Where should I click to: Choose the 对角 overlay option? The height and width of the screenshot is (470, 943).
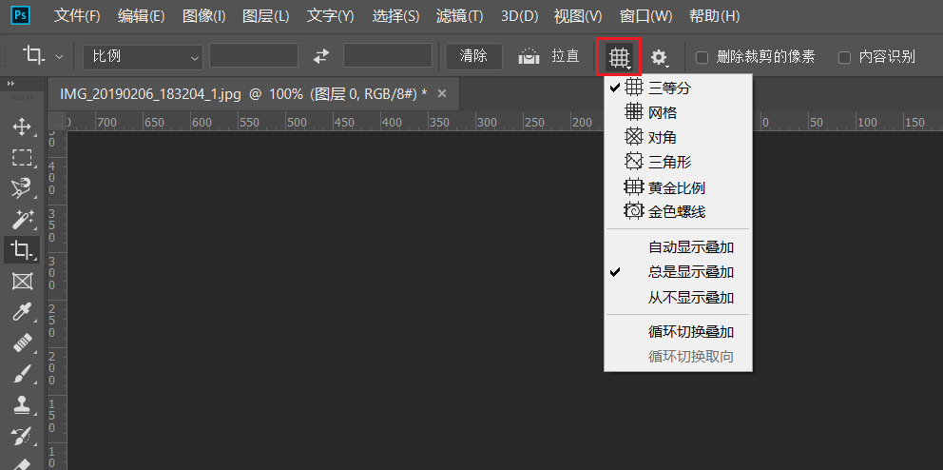coord(678,137)
